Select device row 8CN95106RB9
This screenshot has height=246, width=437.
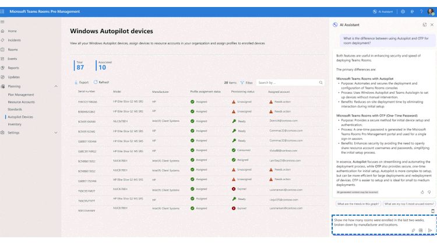click(198, 121)
